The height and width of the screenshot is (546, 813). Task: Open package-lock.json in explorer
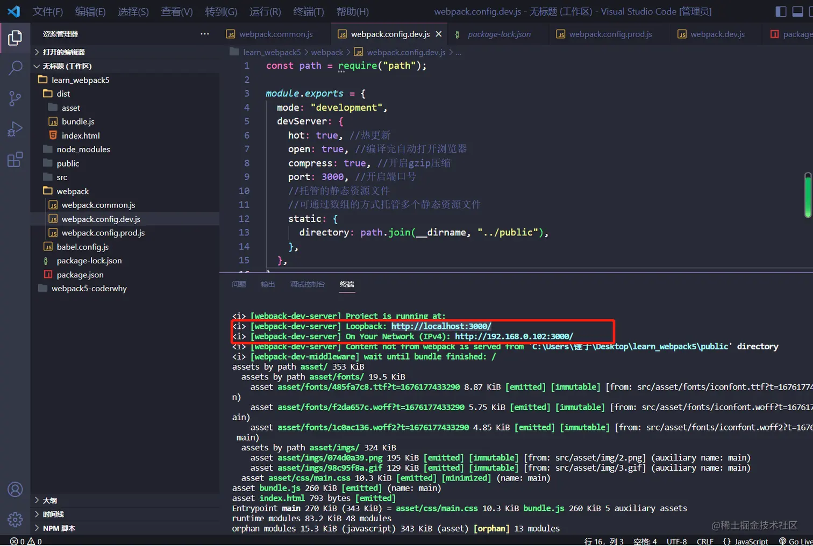point(125,261)
